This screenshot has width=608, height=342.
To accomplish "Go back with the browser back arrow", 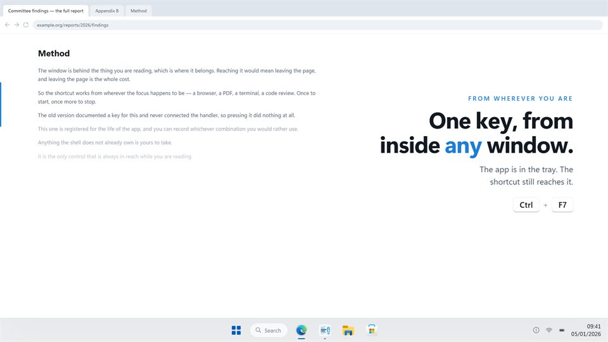I will (x=8, y=25).
